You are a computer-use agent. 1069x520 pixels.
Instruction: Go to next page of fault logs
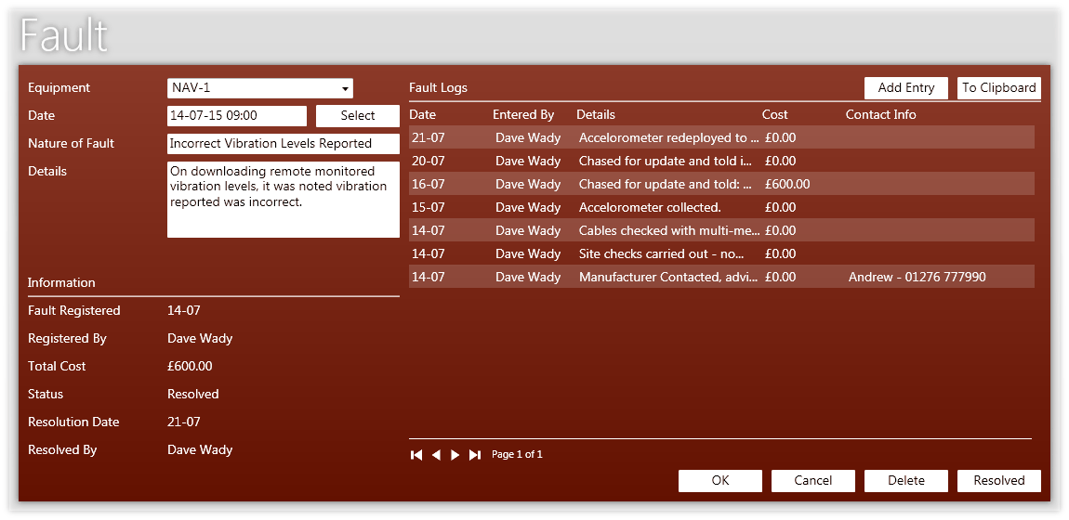455,455
